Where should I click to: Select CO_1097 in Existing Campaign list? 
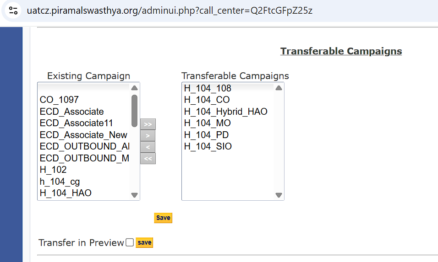pos(59,100)
